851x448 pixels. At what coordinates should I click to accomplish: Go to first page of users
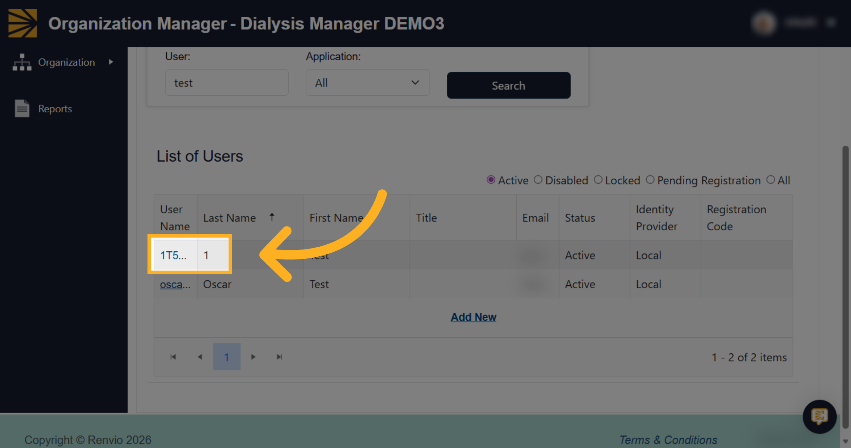tap(173, 357)
